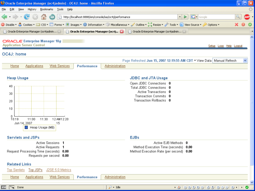Click the search magnifier next to Google box
The width and height of the screenshot is (255, 191).
click(x=238, y=17)
